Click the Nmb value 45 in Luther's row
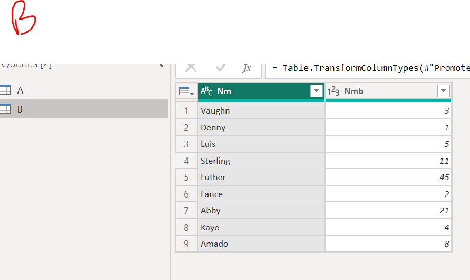470x280 pixels. (x=388, y=177)
